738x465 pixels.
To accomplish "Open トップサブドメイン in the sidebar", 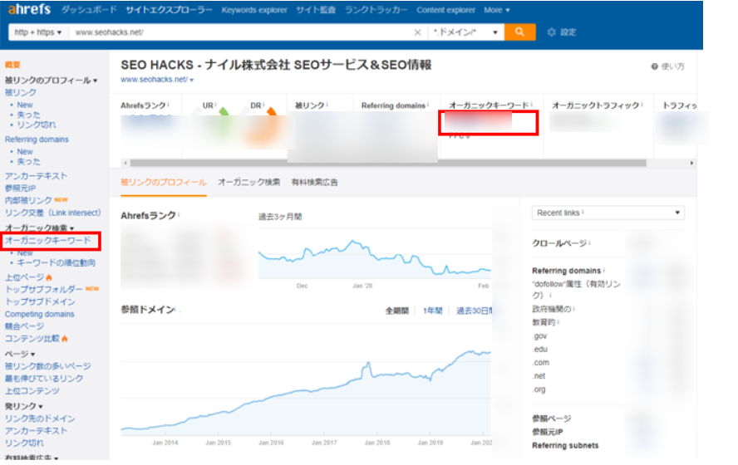I will click(x=40, y=301).
